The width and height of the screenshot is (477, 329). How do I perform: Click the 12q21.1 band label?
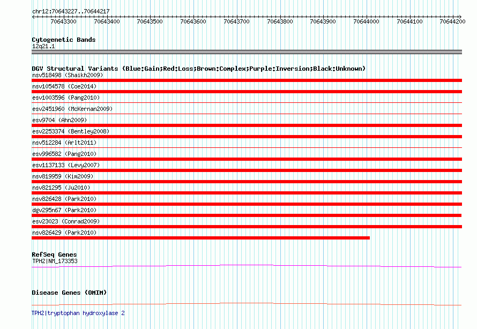(43, 47)
